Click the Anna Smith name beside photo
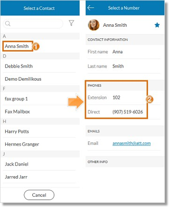 (115, 25)
